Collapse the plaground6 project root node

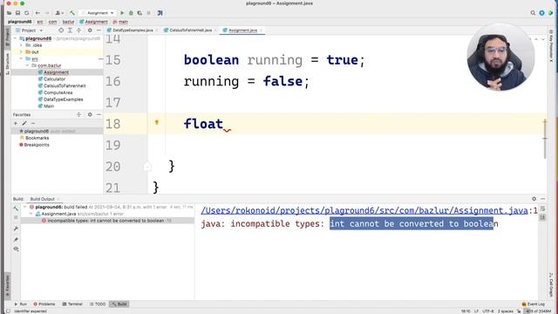tap(16, 38)
